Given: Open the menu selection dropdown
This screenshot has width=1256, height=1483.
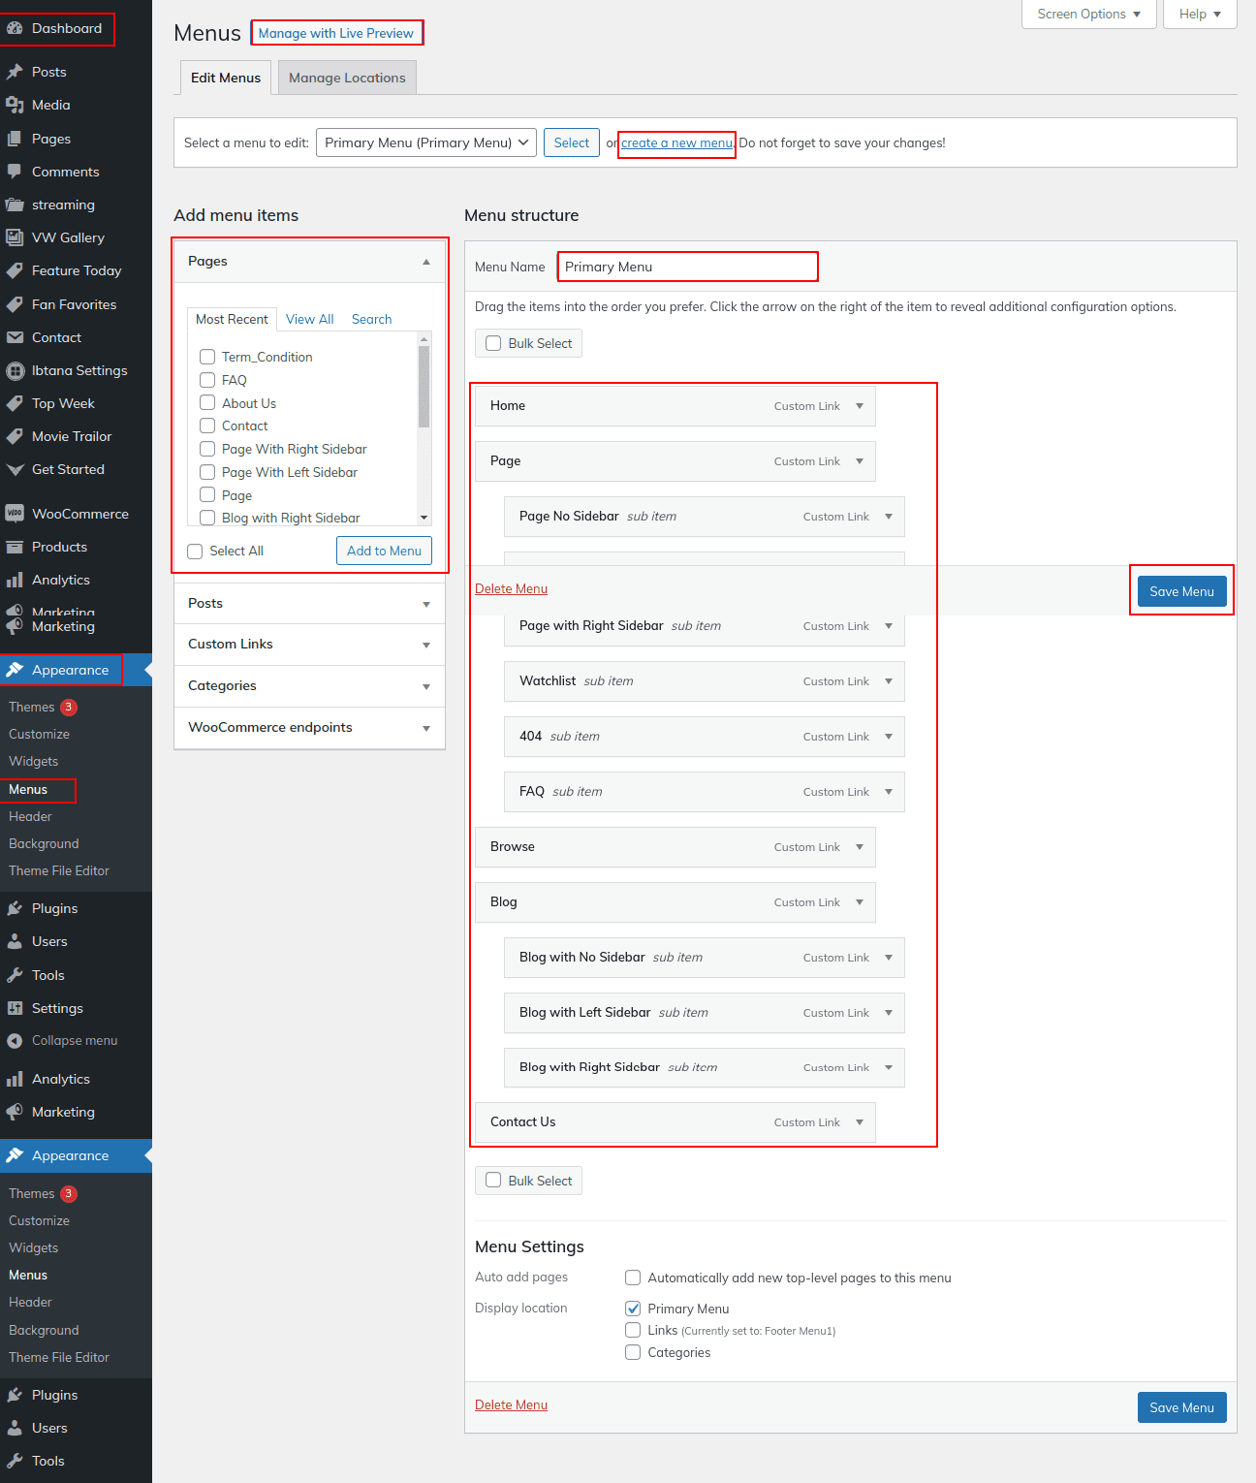Looking at the screenshot, I should [x=426, y=142].
